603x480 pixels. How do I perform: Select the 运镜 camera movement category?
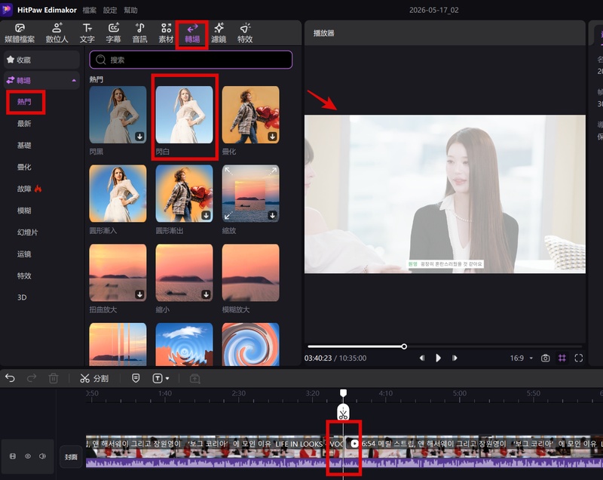pos(24,254)
